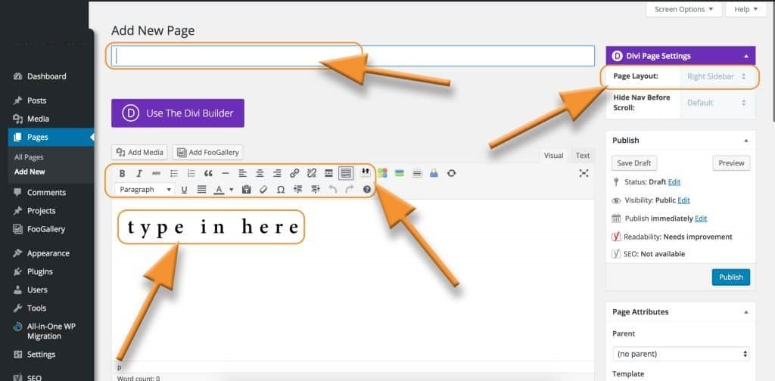Edit the Visibility setting link

click(x=683, y=200)
